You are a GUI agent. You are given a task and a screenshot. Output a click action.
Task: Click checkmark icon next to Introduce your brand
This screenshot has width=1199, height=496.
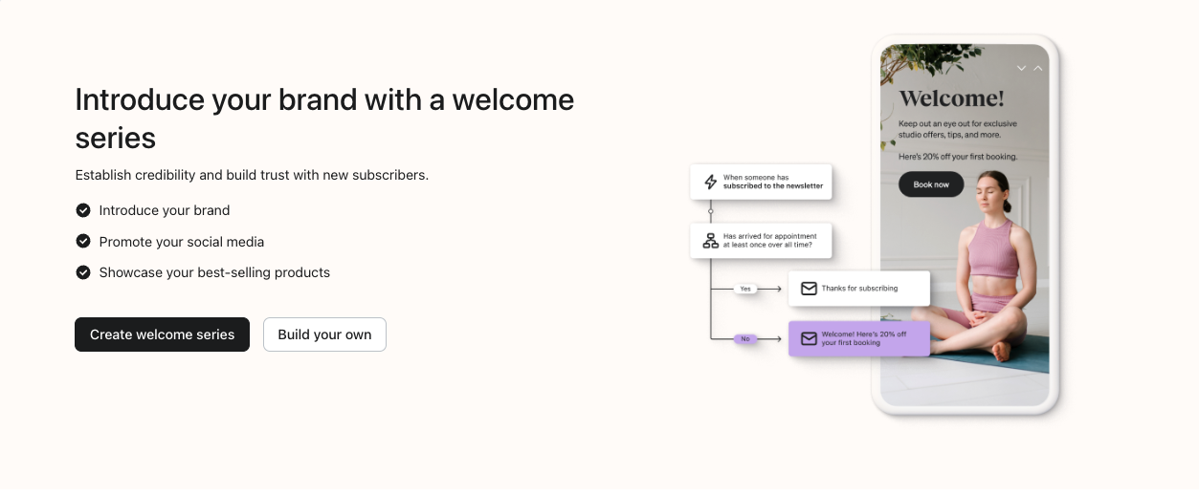83,210
